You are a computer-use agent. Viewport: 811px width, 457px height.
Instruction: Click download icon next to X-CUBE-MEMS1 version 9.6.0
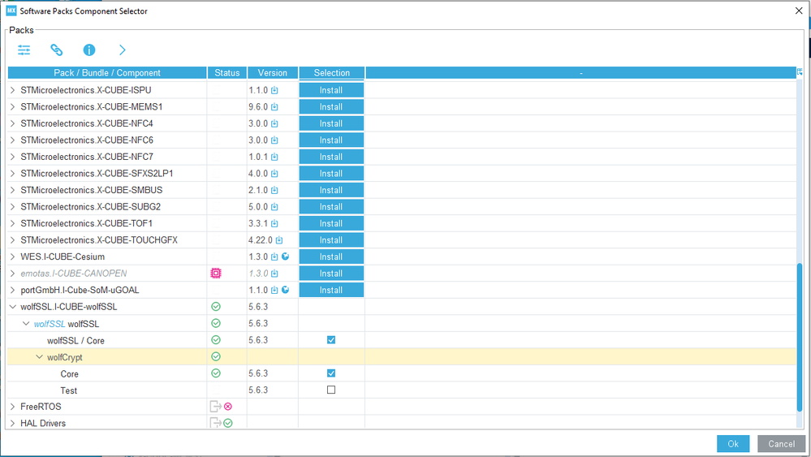(x=274, y=107)
